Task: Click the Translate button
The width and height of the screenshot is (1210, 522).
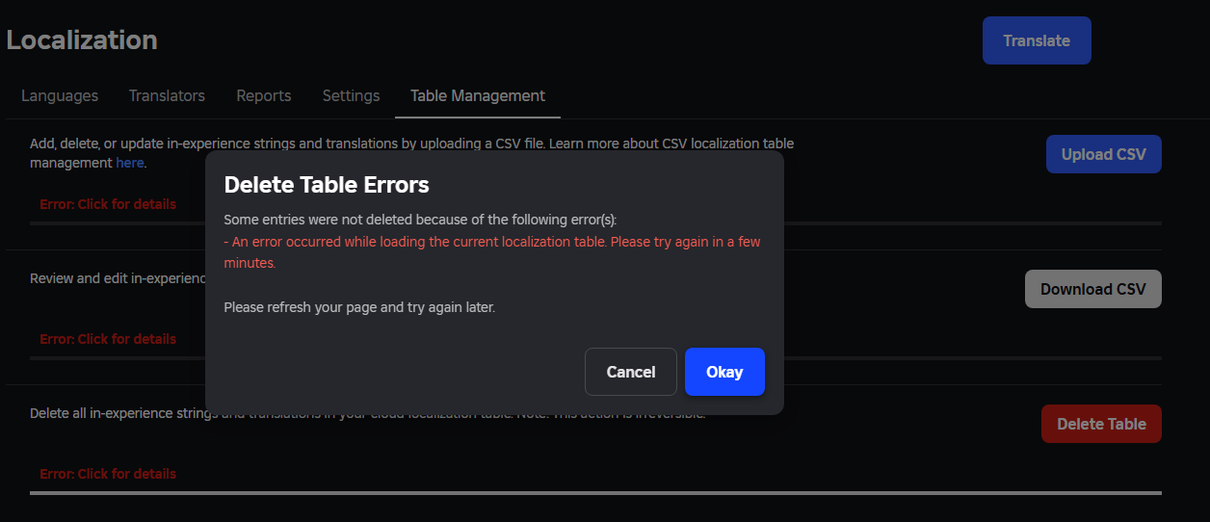Action: tap(1037, 40)
